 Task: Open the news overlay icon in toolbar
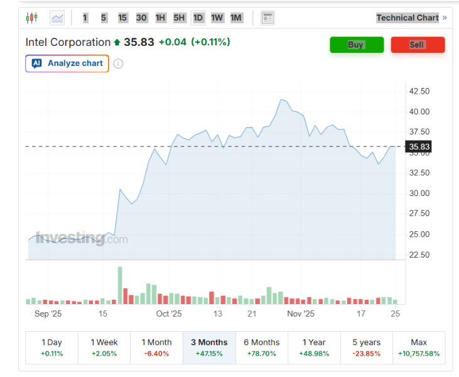tap(267, 18)
